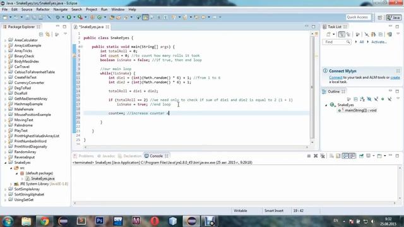
Task: Open the New Task dropdown in Task List
Action: click(334, 34)
